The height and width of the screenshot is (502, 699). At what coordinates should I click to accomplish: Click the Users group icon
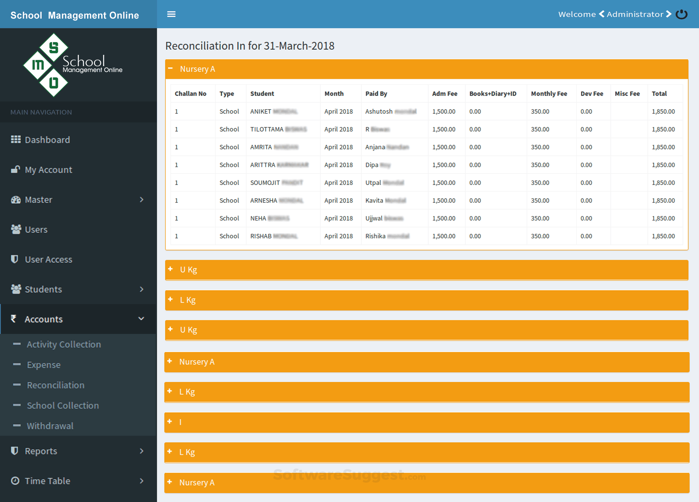click(x=16, y=229)
